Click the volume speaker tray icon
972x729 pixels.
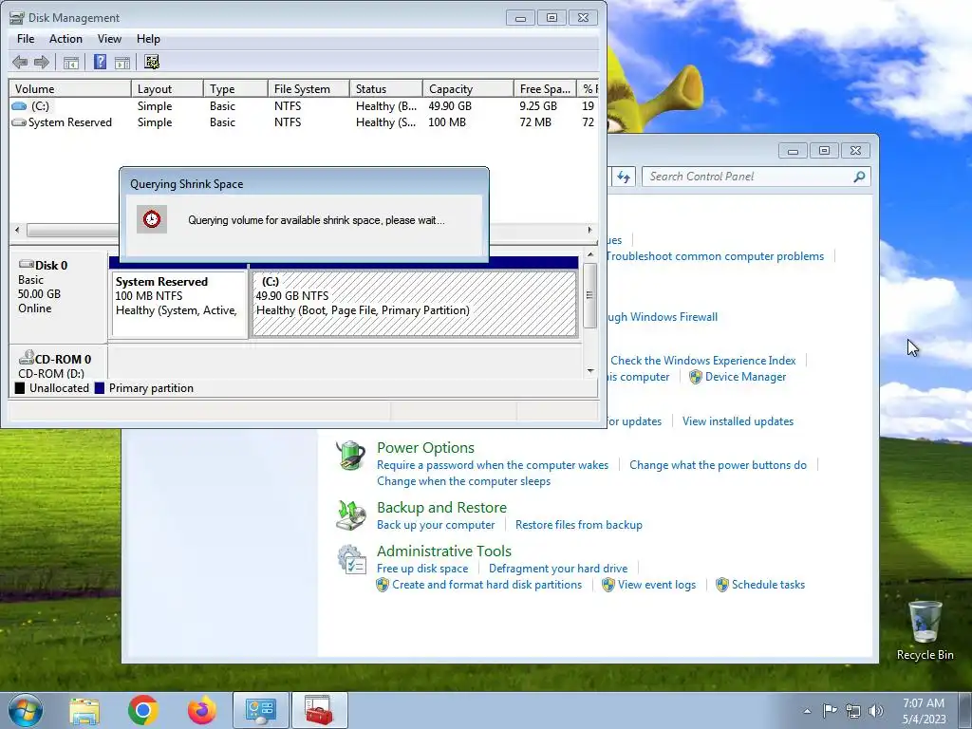point(876,711)
